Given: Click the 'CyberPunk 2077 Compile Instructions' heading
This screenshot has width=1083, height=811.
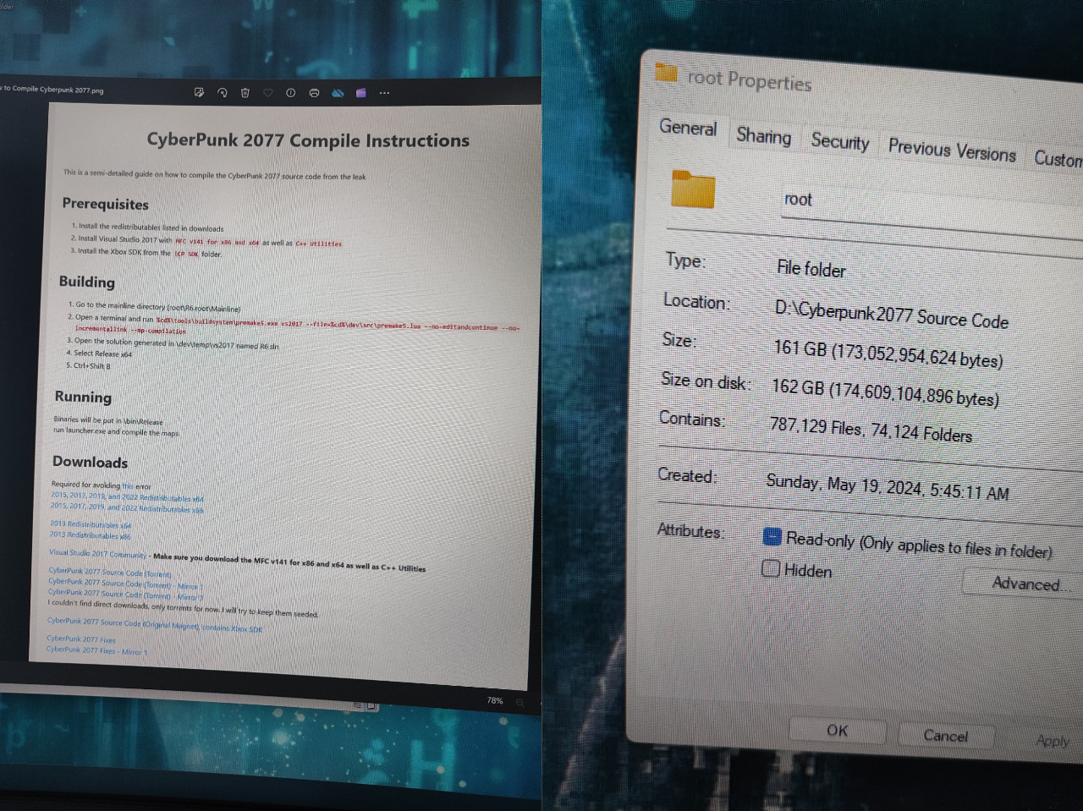Looking at the screenshot, I should coord(308,140).
